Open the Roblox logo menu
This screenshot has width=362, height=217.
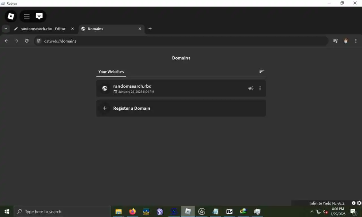(11, 16)
